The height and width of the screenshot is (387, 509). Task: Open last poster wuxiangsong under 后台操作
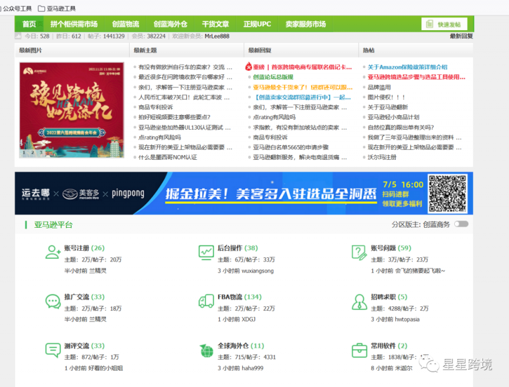pyautogui.click(x=258, y=271)
